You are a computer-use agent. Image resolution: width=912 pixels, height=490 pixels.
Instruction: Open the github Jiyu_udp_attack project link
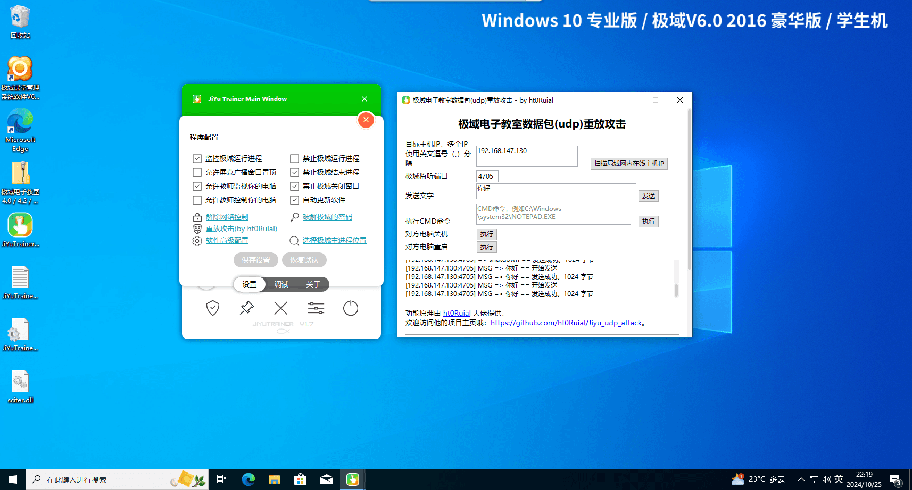[x=566, y=323]
